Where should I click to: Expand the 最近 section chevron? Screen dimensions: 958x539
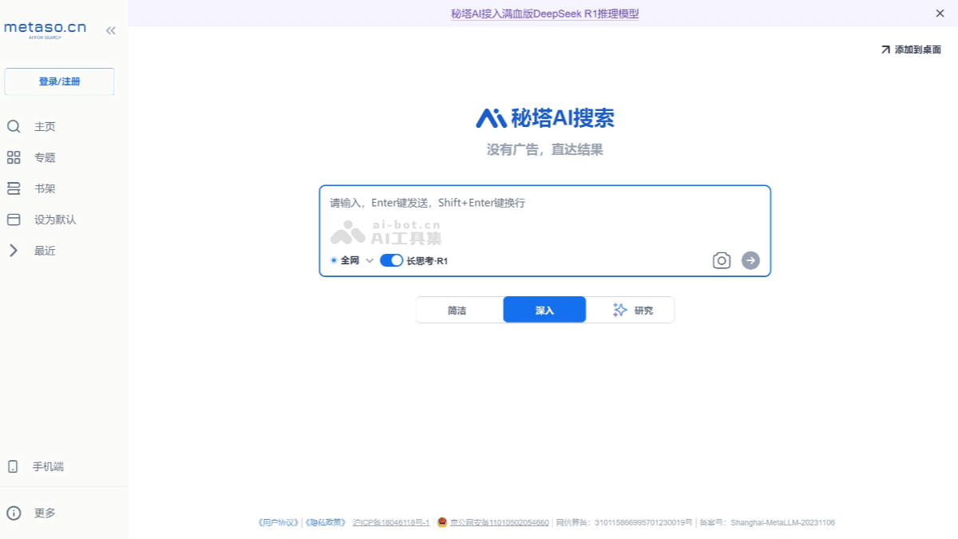coord(13,250)
